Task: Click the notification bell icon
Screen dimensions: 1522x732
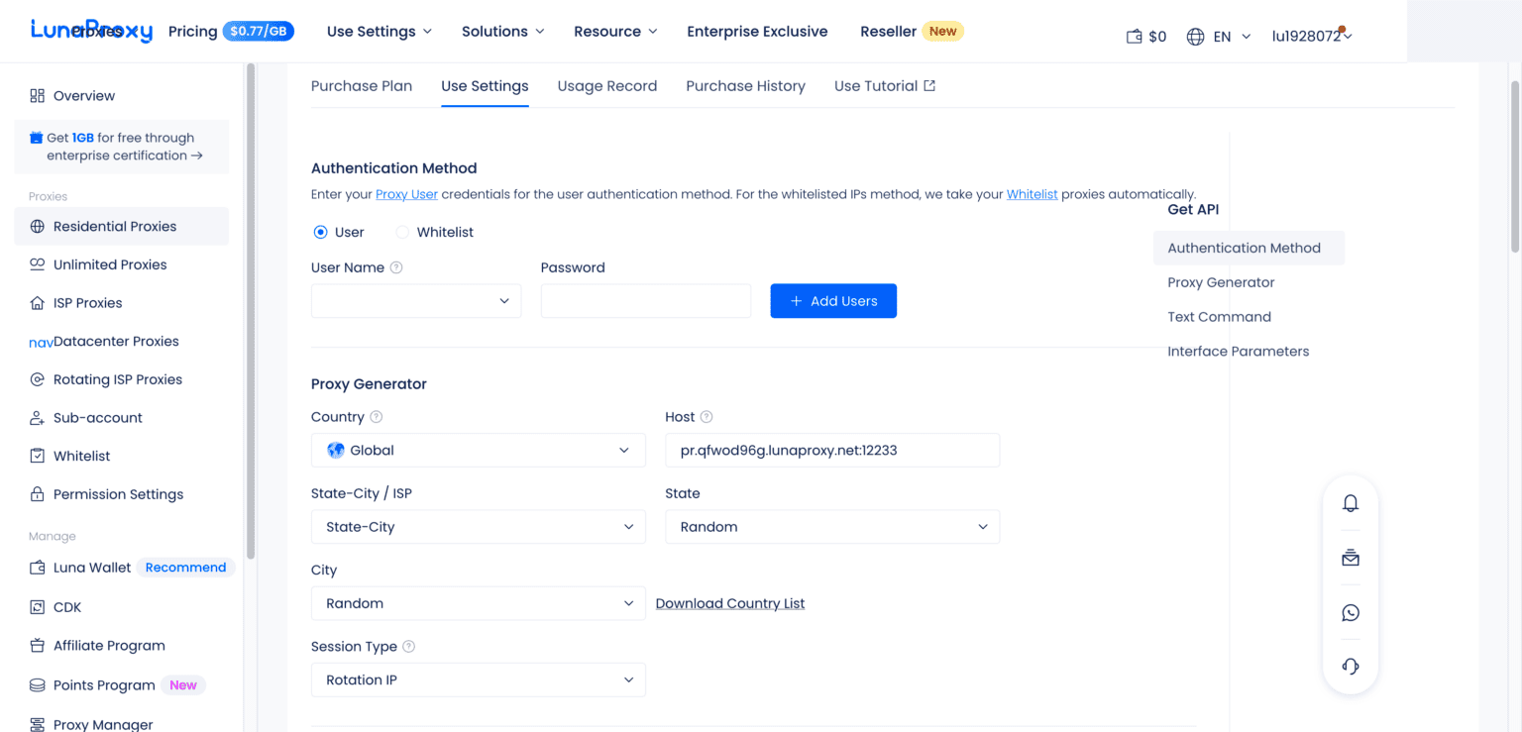Action: [1350, 503]
